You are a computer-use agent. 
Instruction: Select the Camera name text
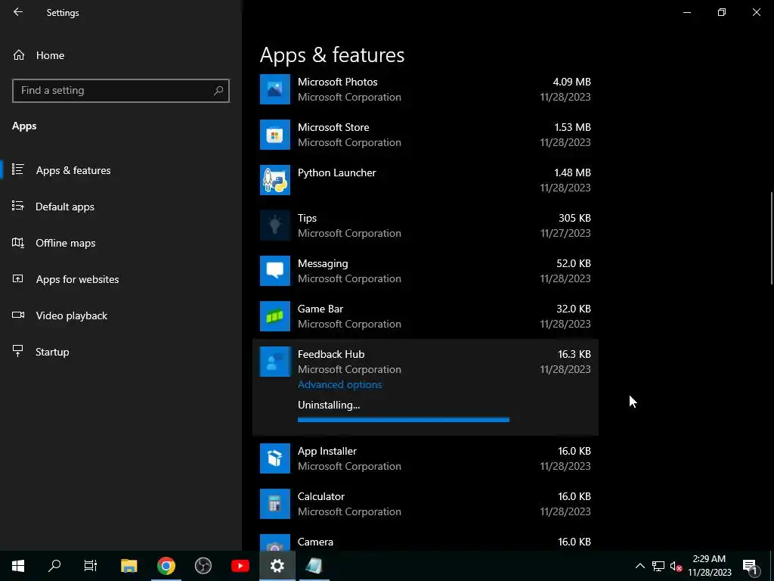315,542
